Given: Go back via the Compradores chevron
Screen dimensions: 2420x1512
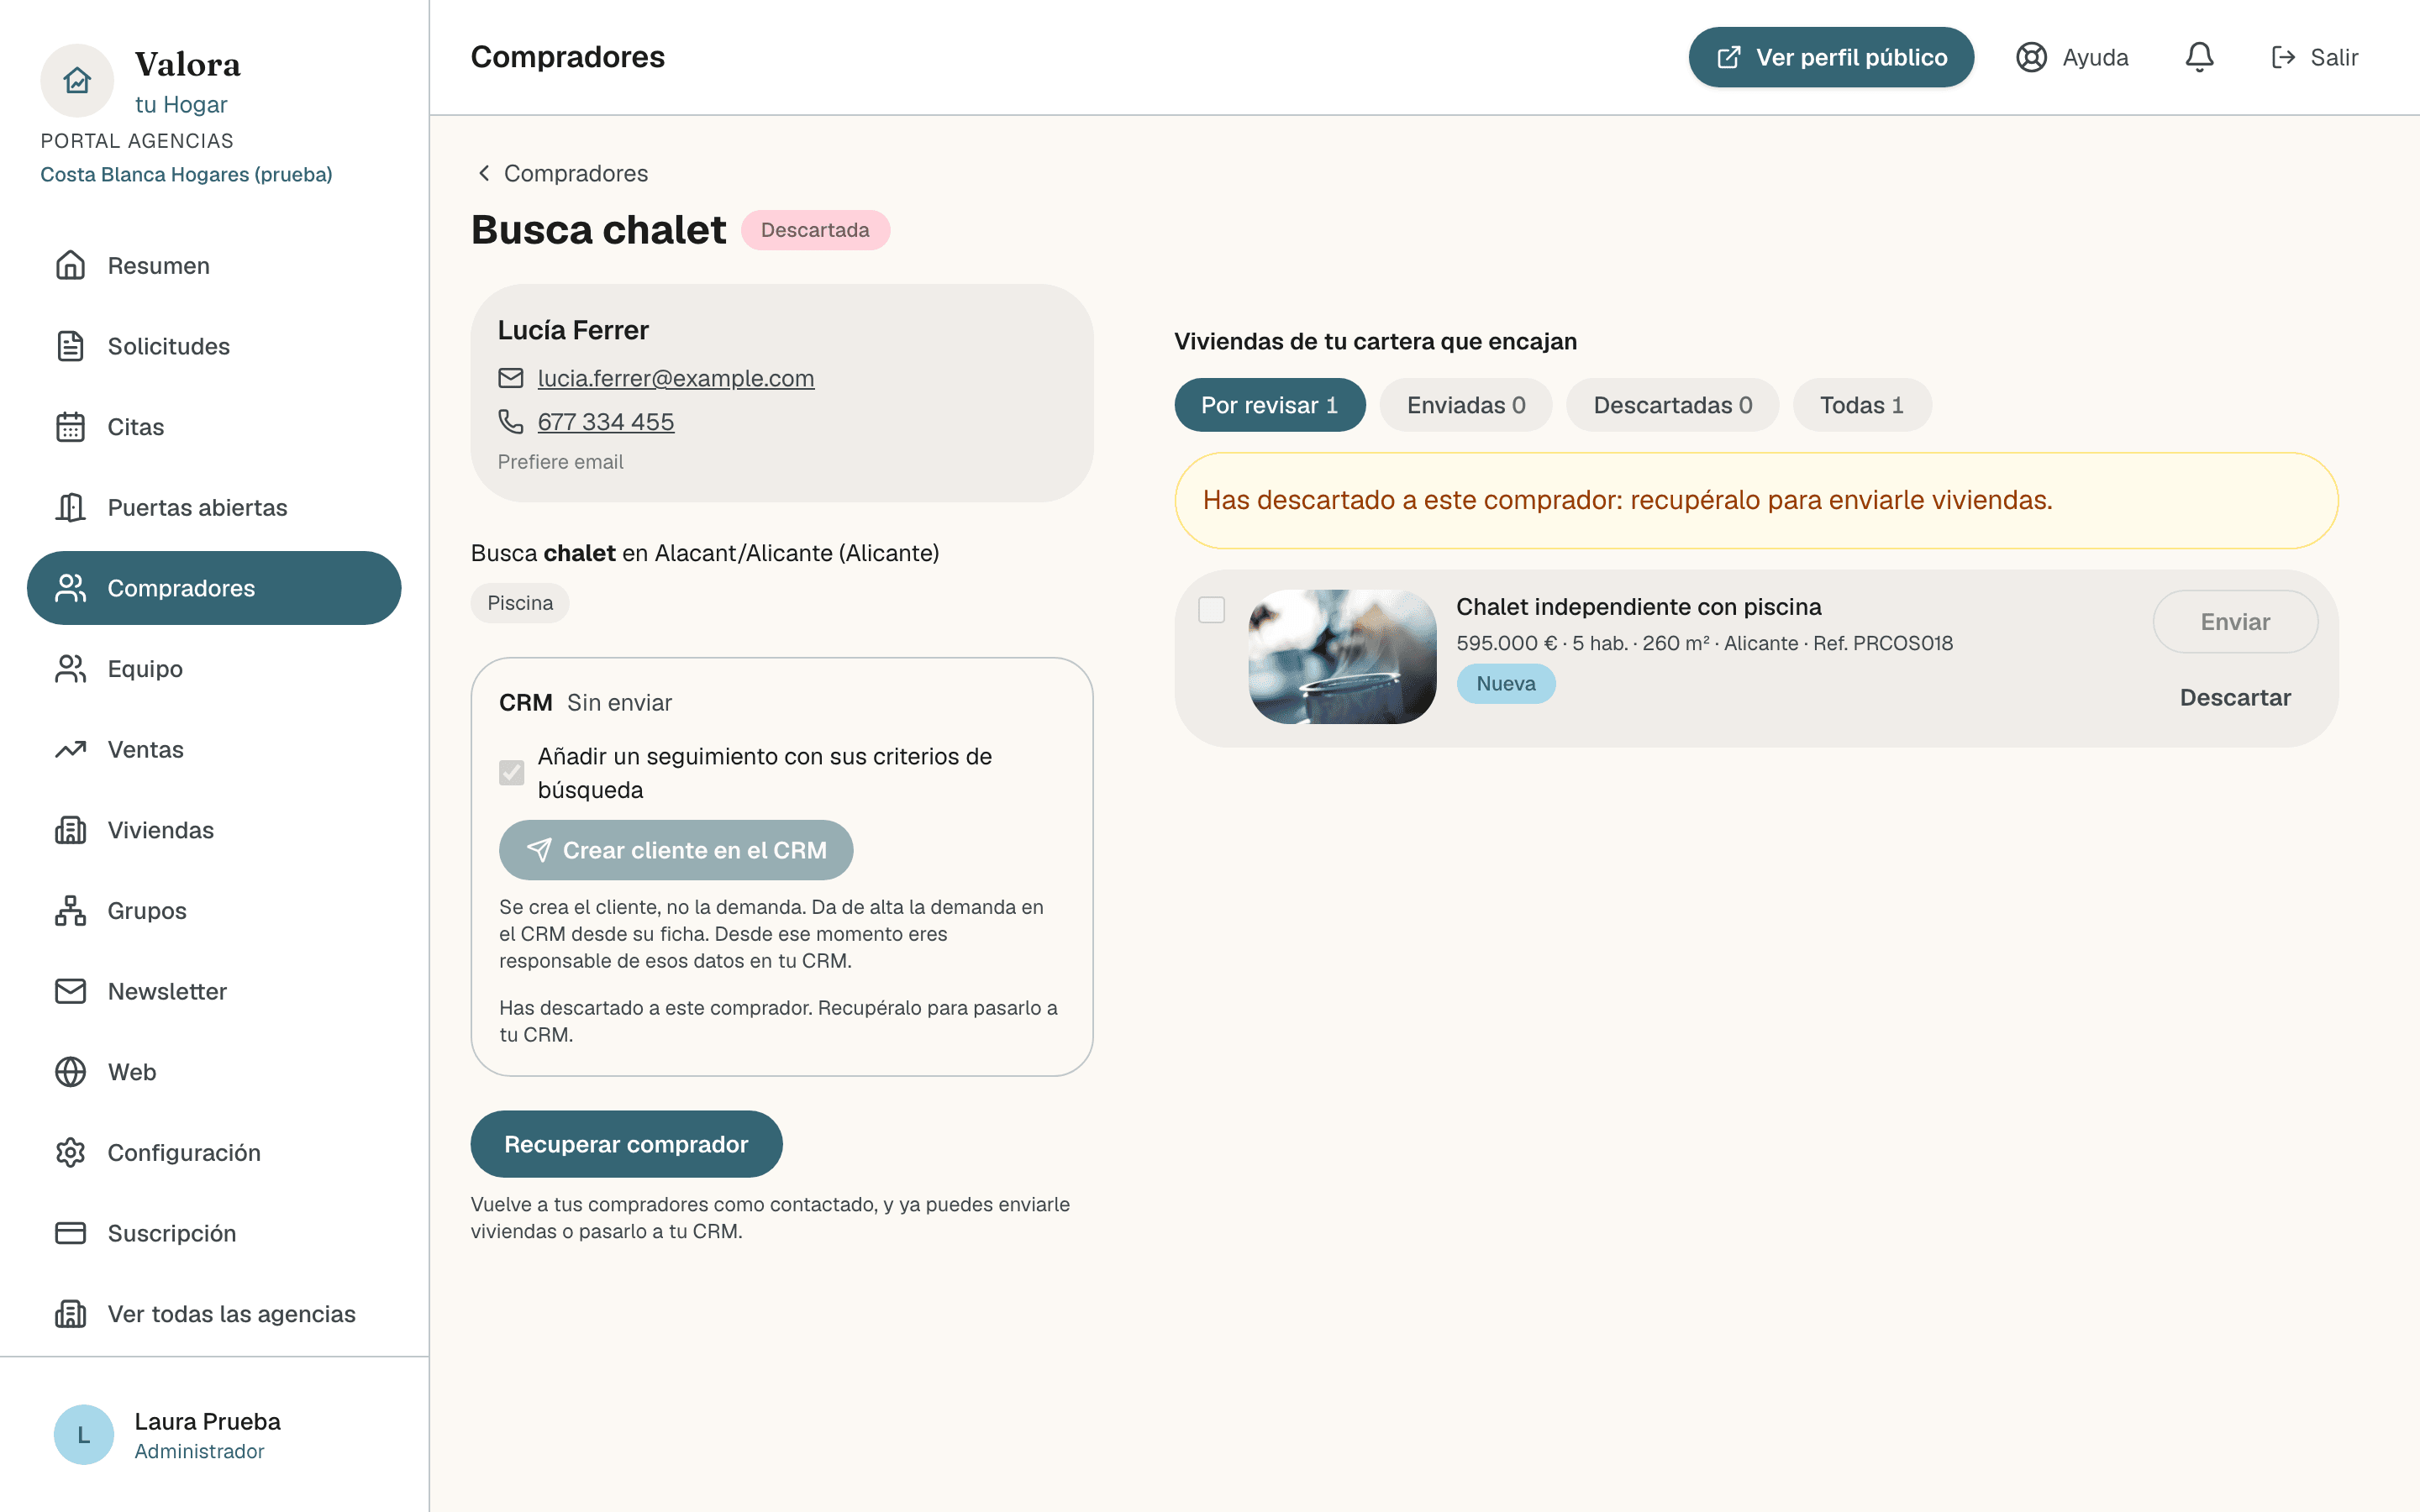Looking at the screenshot, I should (484, 173).
